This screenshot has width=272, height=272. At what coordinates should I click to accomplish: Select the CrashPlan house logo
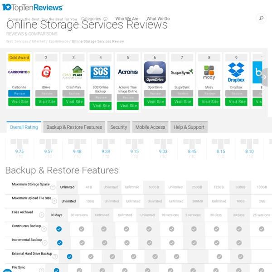(73, 72)
